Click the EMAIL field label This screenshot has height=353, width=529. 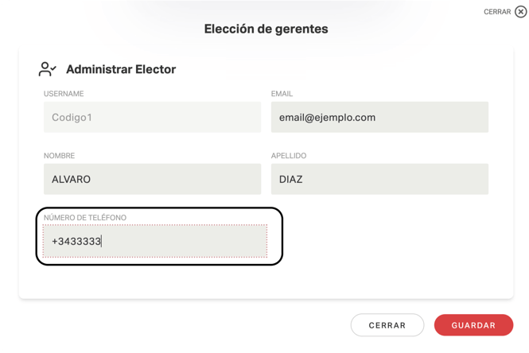(282, 94)
